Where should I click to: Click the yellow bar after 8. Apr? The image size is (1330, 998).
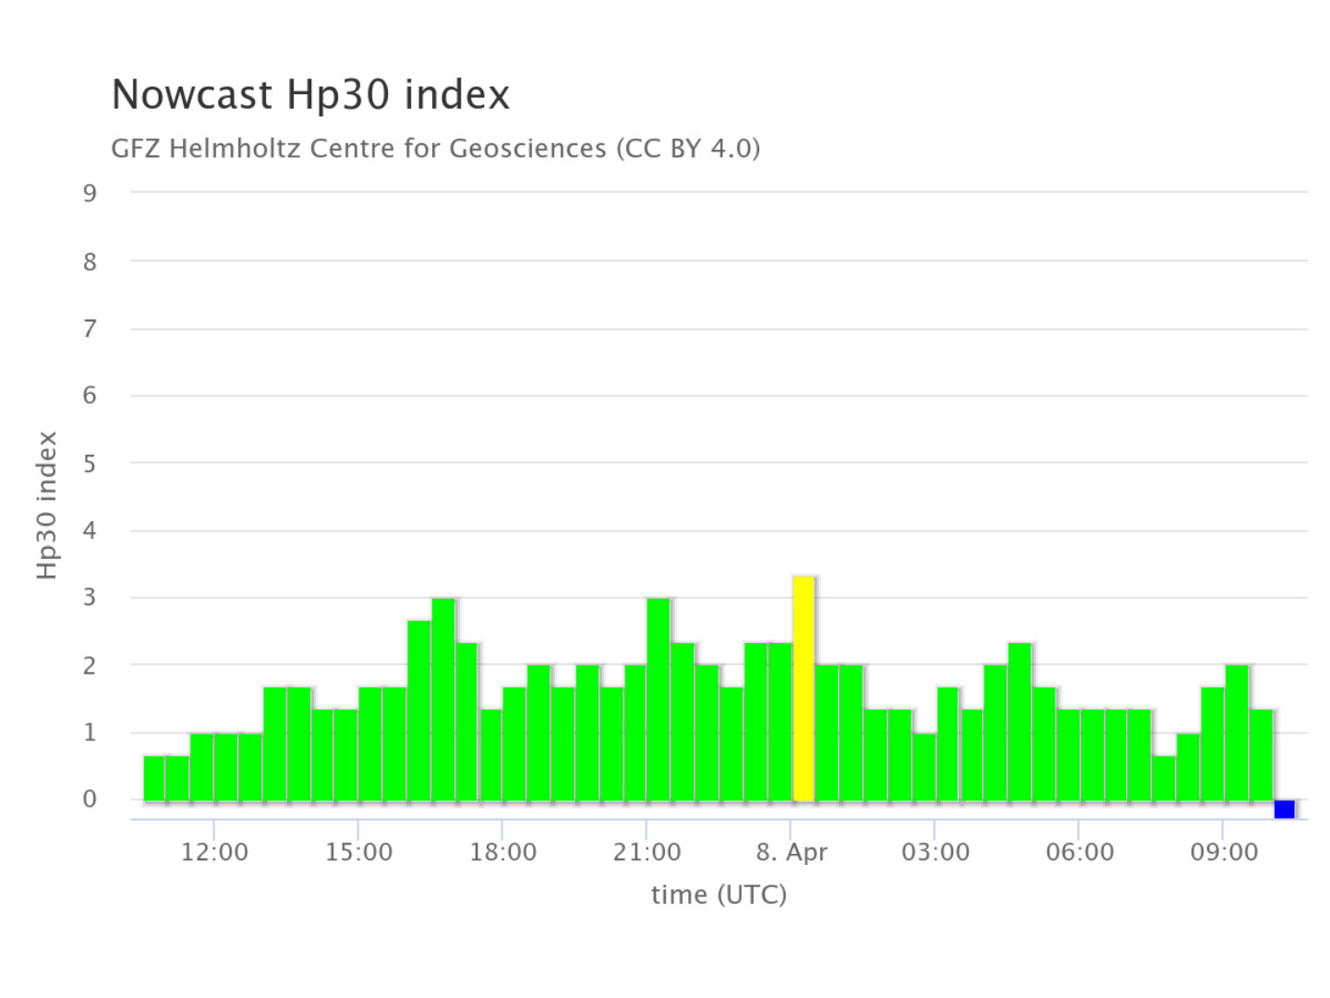point(804,688)
